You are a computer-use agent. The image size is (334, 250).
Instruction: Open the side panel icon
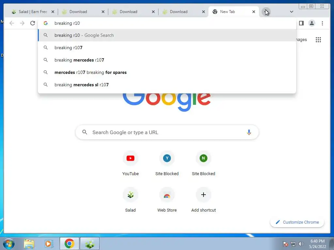(301, 23)
